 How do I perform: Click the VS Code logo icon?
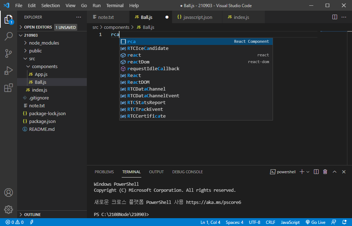6,5
